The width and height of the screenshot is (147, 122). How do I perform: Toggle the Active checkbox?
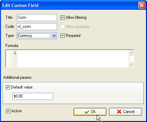pos(8,111)
